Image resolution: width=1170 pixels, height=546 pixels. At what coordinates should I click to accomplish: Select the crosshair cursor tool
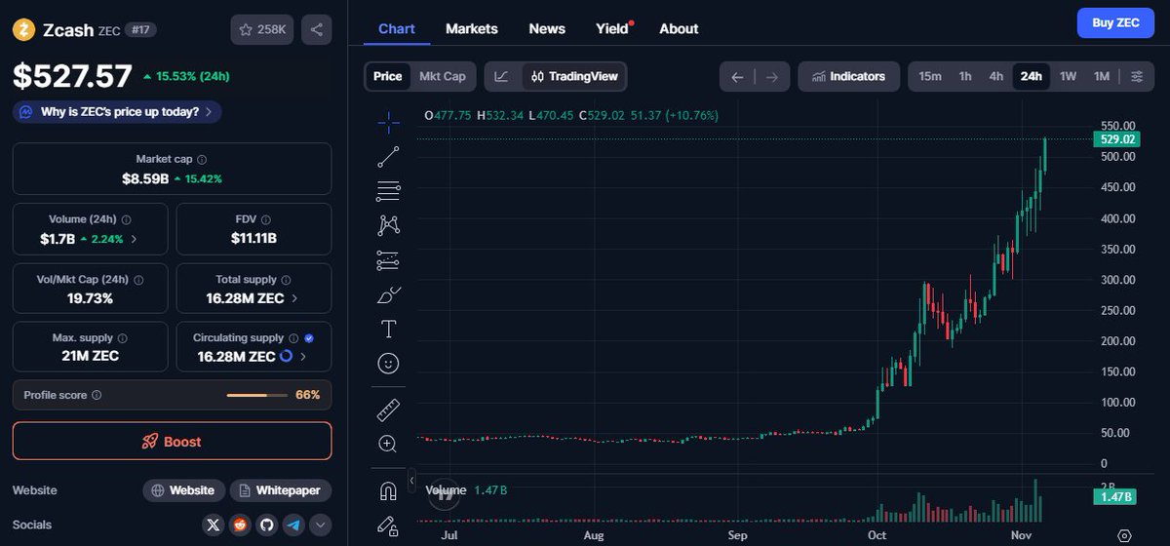pyautogui.click(x=388, y=122)
